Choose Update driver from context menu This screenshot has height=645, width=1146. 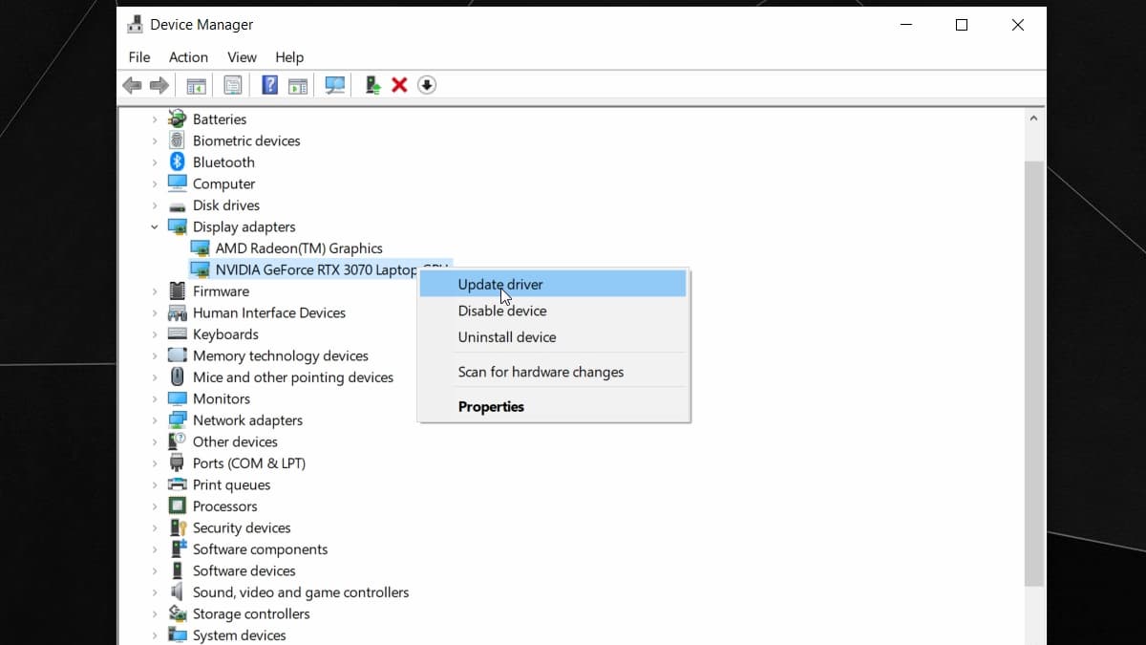pyautogui.click(x=500, y=284)
